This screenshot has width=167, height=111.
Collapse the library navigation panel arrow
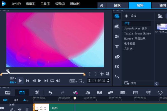click(156, 84)
